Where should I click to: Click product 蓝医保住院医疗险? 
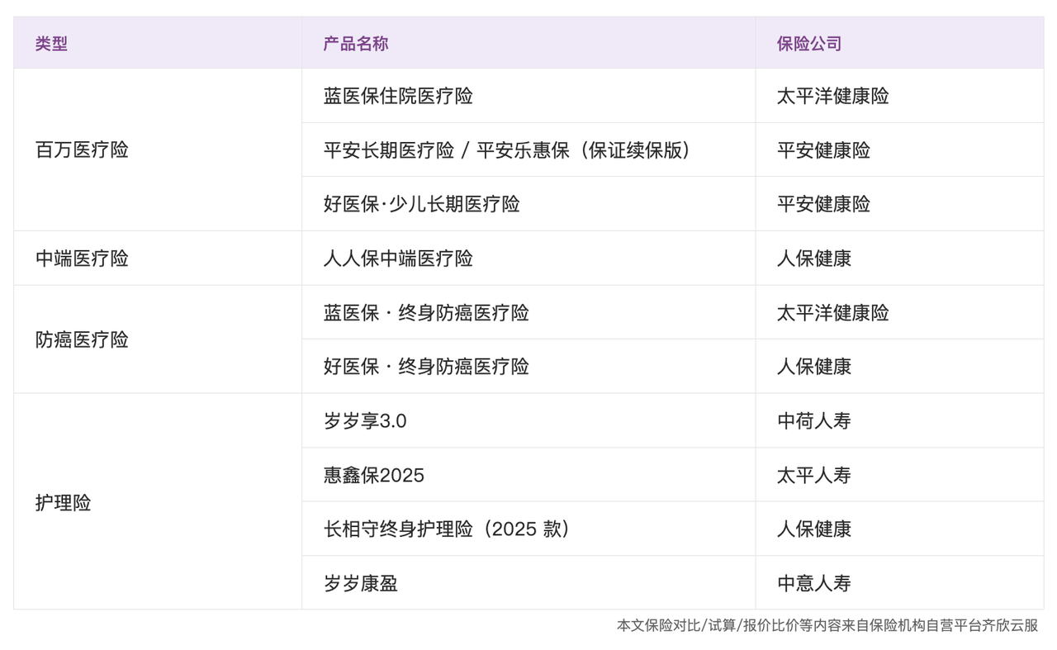coord(398,96)
